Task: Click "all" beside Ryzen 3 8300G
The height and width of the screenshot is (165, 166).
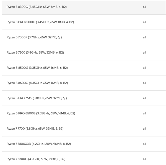Action: click(144, 7)
